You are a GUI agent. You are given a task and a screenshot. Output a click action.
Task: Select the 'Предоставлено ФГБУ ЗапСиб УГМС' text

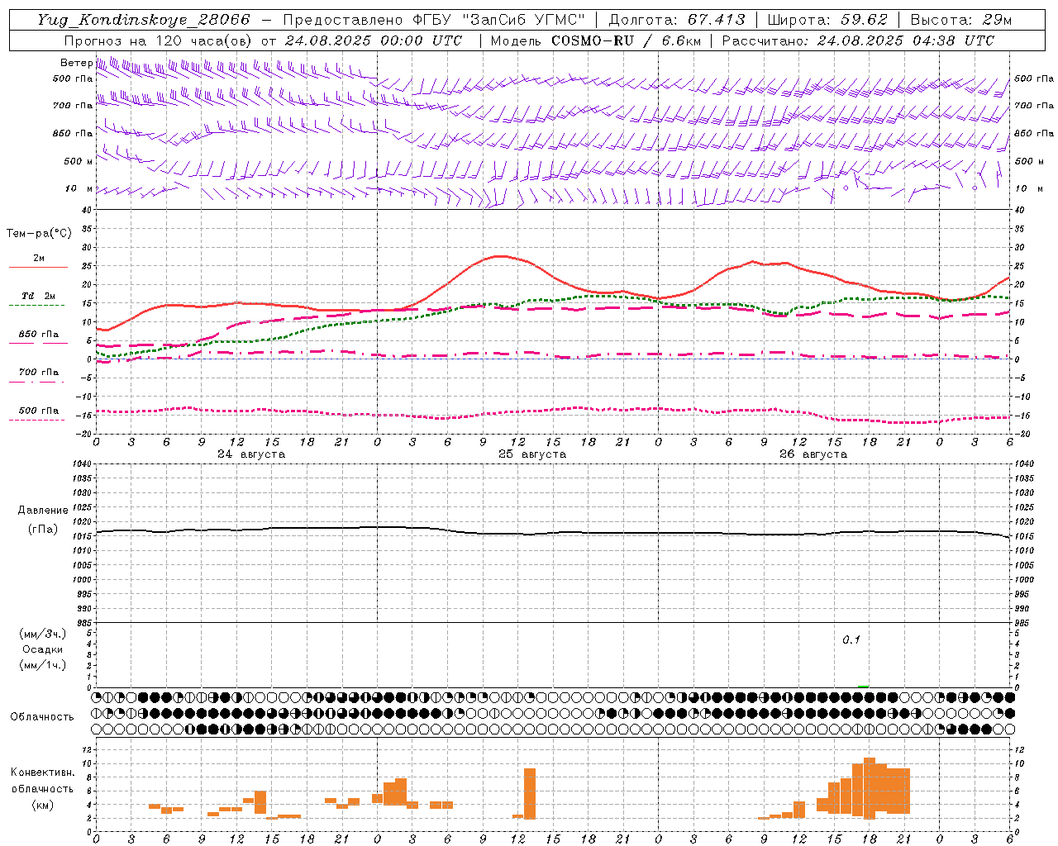coord(434,19)
